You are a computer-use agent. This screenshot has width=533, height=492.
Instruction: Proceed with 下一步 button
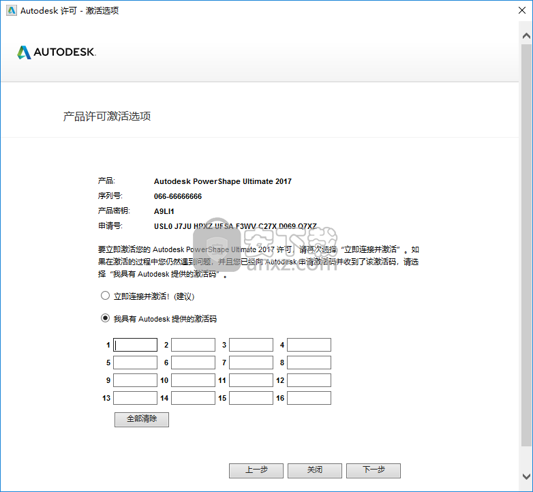374,471
